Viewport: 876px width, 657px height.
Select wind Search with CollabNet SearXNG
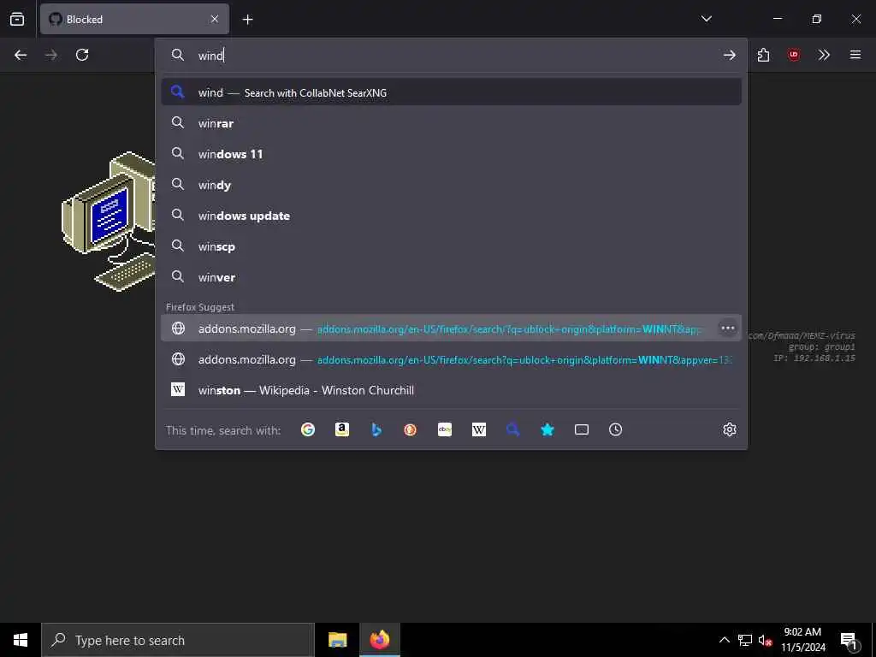point(452,92)
